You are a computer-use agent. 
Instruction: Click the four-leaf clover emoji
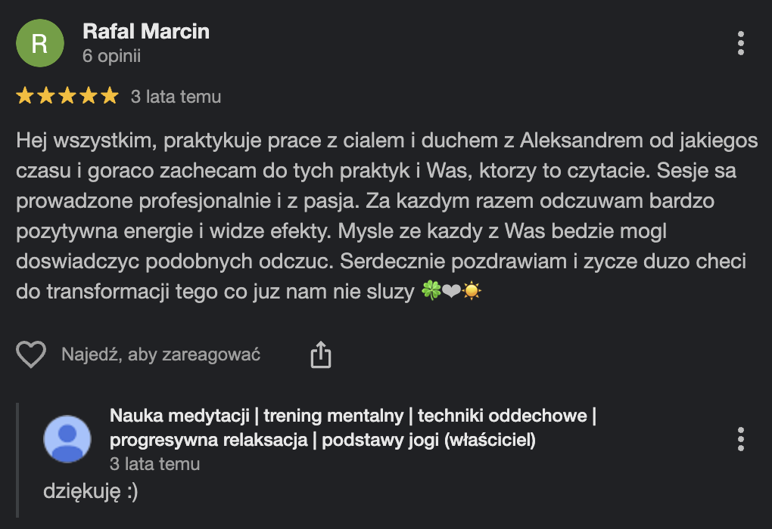[x=431, y=292]
